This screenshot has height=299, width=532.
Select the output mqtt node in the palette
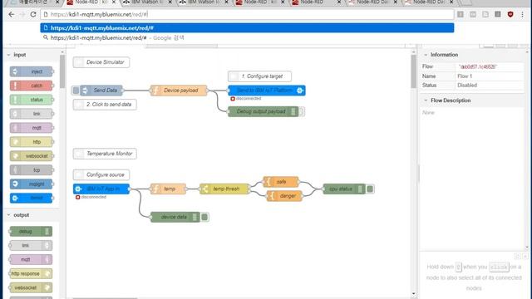31,260
